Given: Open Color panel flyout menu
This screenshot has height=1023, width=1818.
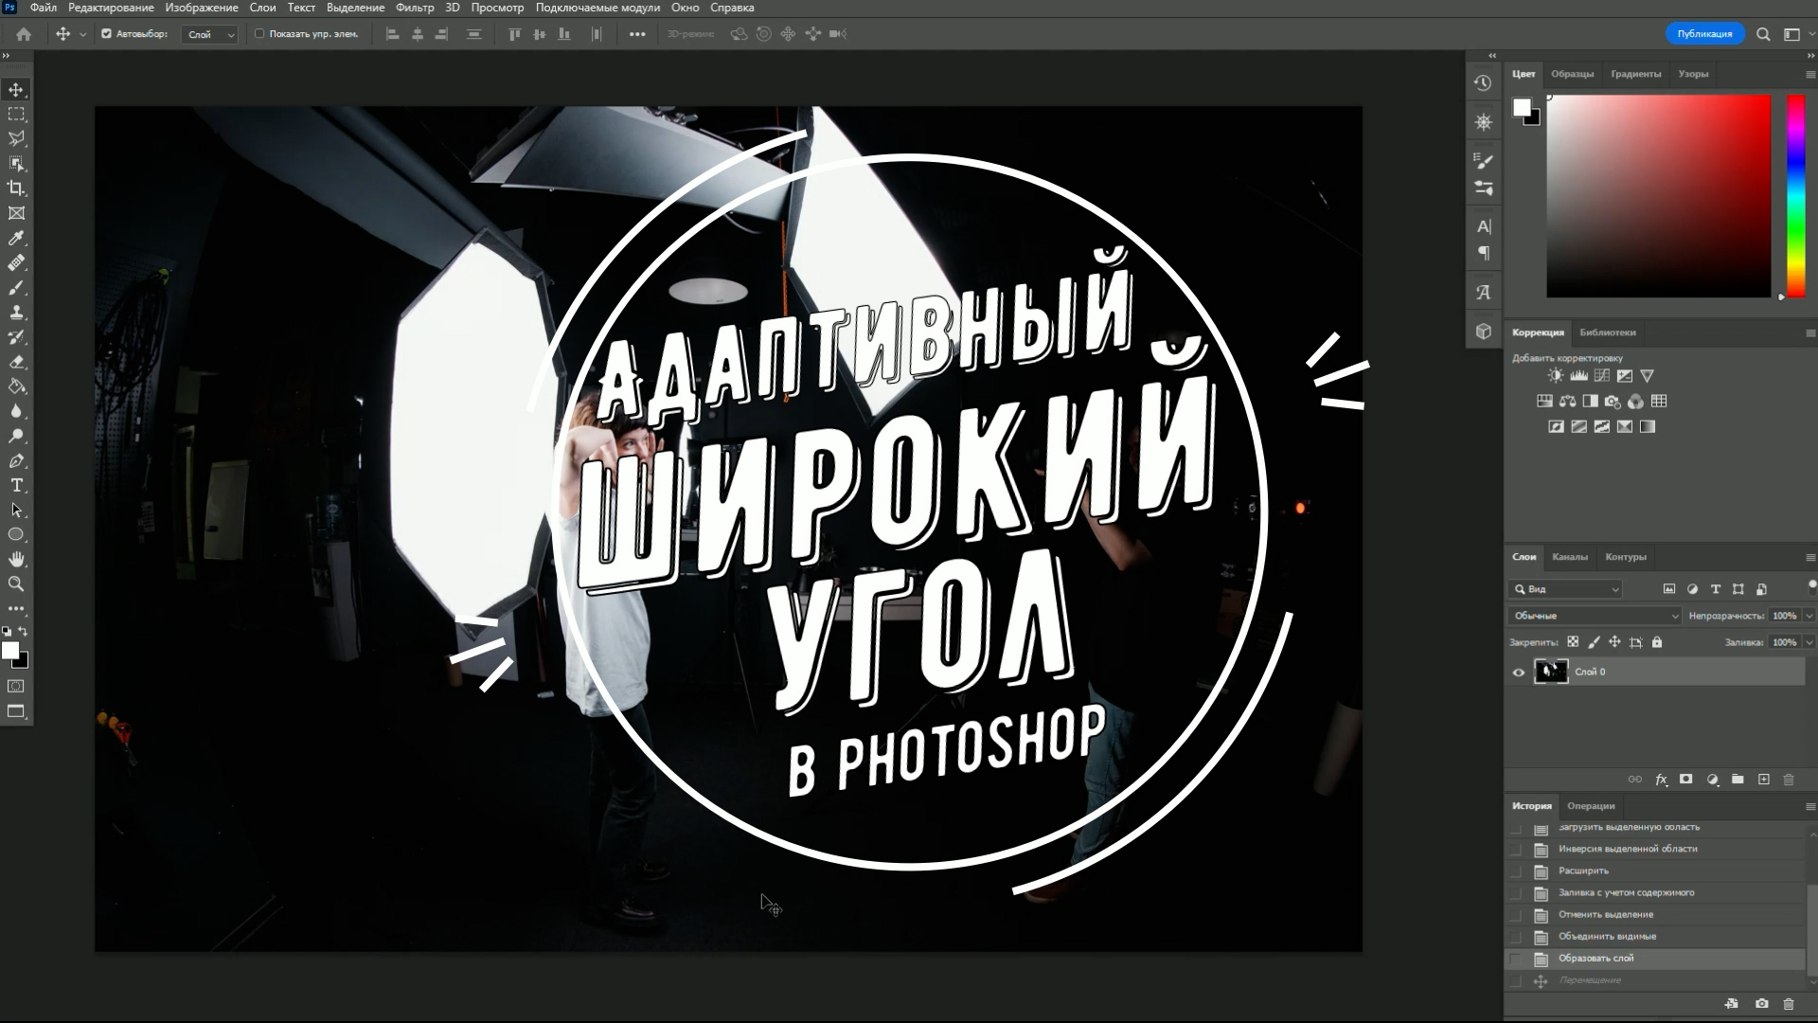Looking at the screenshot, I should click(x=1810, y=74).
